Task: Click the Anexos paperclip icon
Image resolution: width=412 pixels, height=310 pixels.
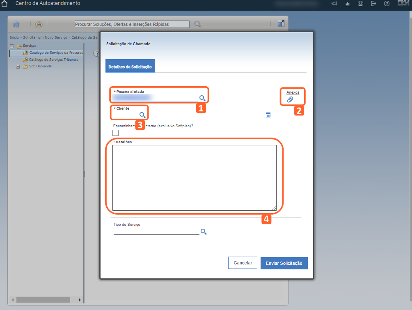Action: pos(290,100)
